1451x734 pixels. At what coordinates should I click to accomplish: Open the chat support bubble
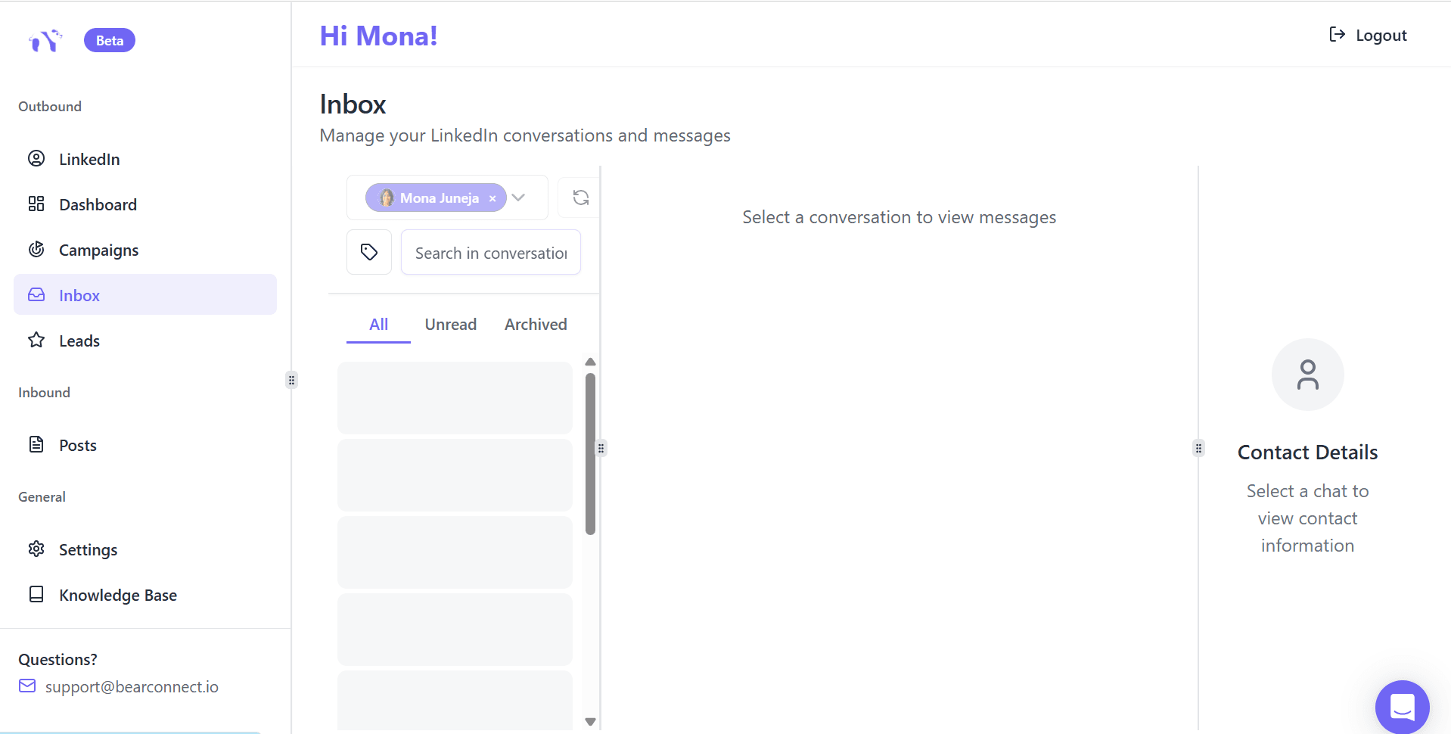1402,706
